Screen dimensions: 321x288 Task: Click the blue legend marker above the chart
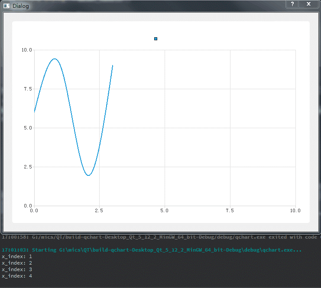[x=156, y=39]
